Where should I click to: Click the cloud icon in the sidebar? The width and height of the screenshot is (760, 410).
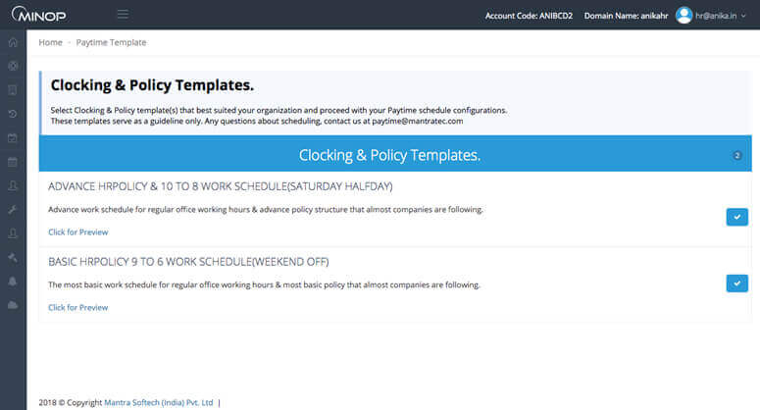pos(13,305)
